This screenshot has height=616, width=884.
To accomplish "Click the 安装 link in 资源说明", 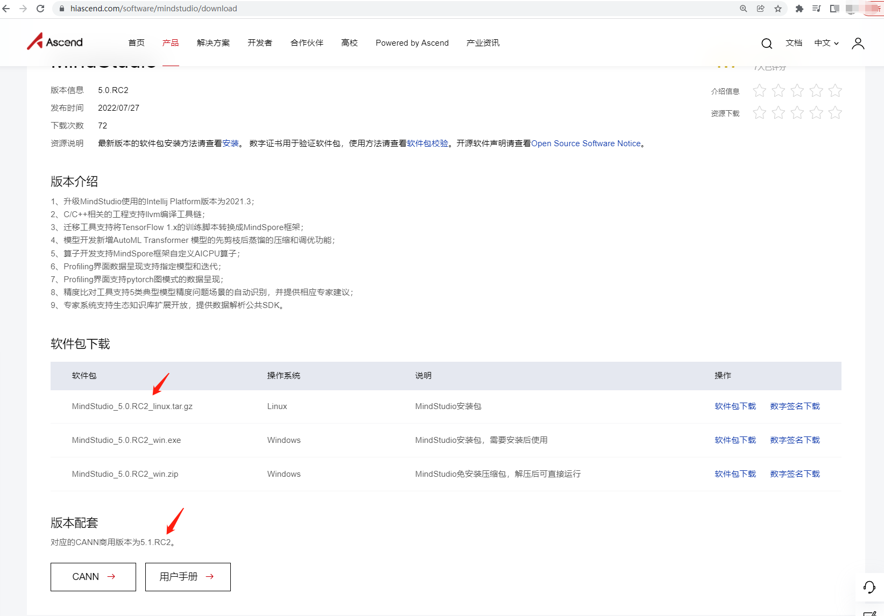I will [x=231, y=144].
